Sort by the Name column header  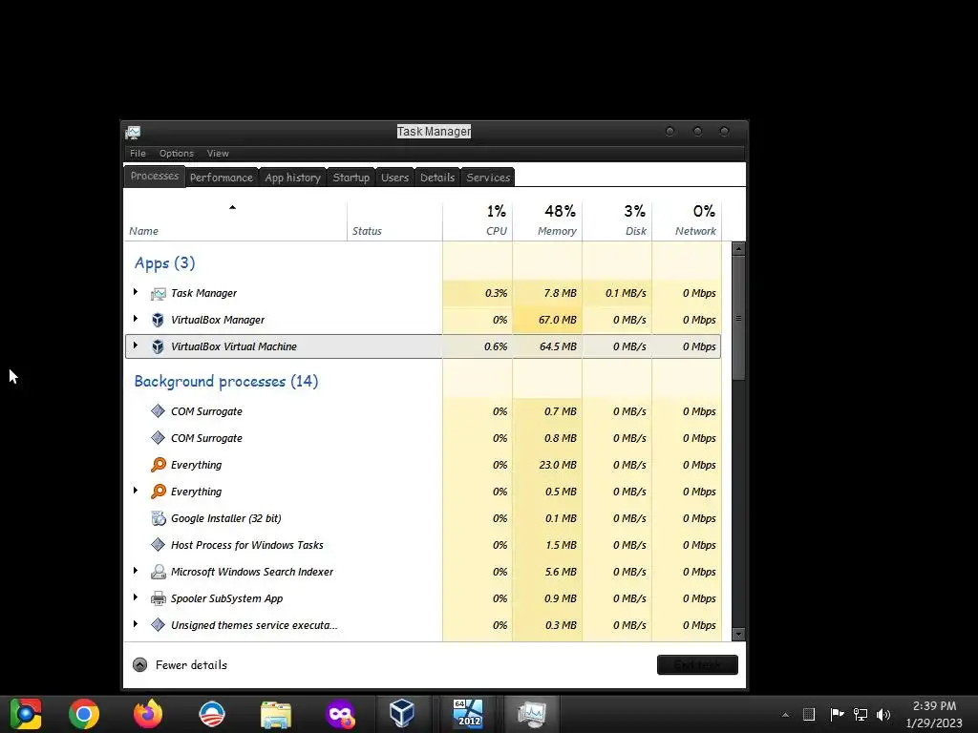tap(235, 221)
